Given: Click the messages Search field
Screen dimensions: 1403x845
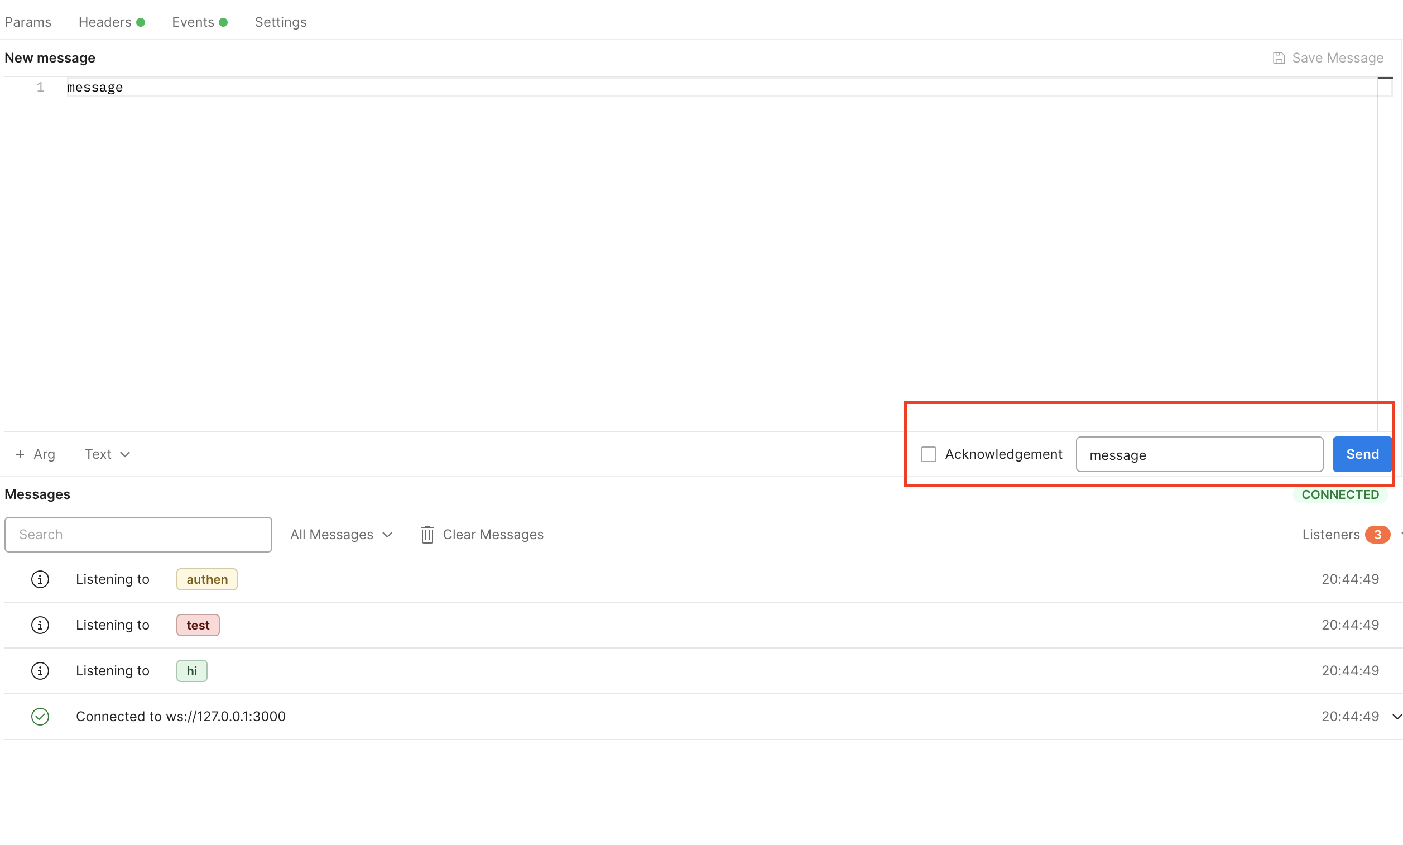Looking at the screenshot, I should coord(138,535).
